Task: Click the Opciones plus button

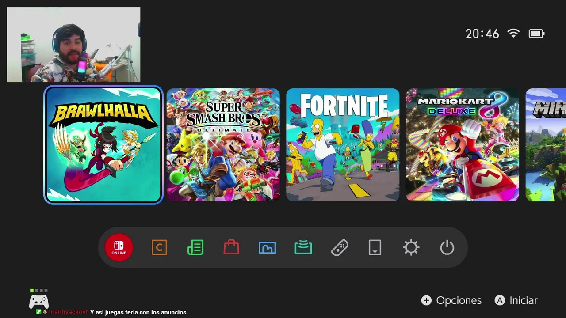Action: coord(451,300)
